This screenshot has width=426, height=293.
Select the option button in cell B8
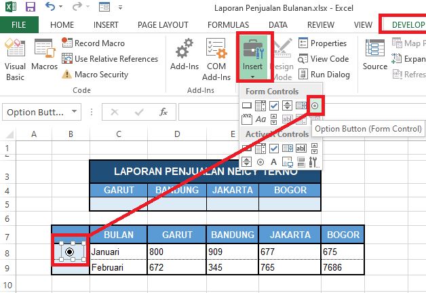[70, 252]
